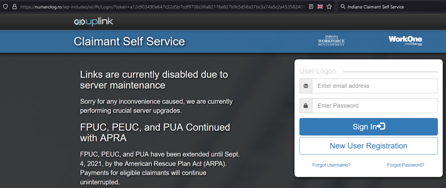Click the Sign In button

tap(368, 126)
